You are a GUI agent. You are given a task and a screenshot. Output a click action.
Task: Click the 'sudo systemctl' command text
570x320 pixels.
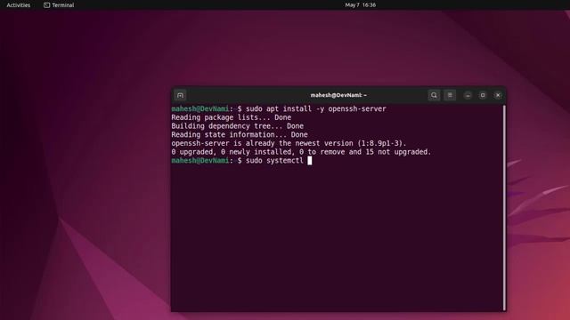(274, 161)
